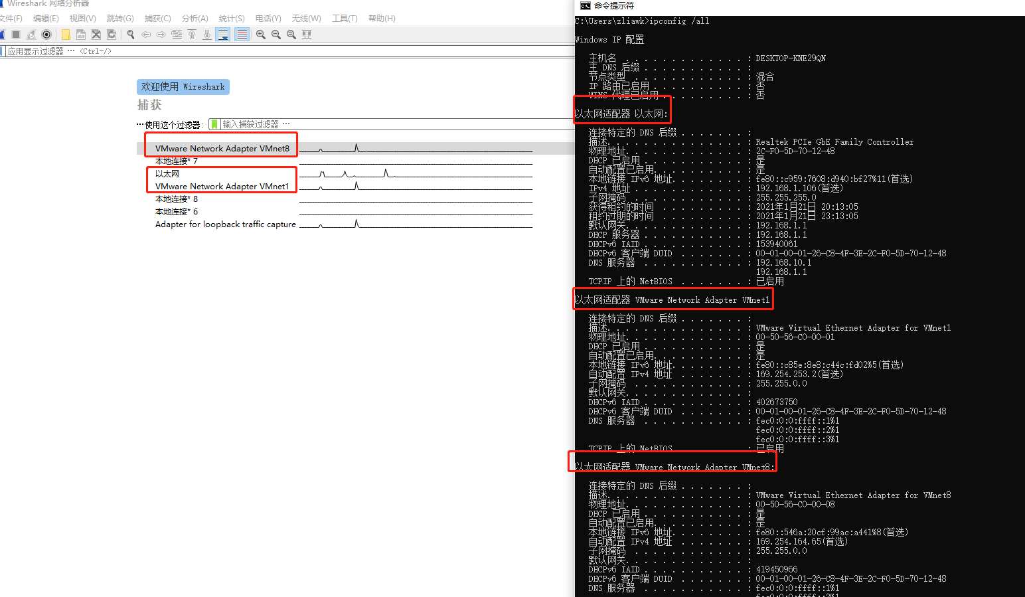
Task: Open the 电话(Y) menu
Action: pyautogui.click(x=268, y=19)
